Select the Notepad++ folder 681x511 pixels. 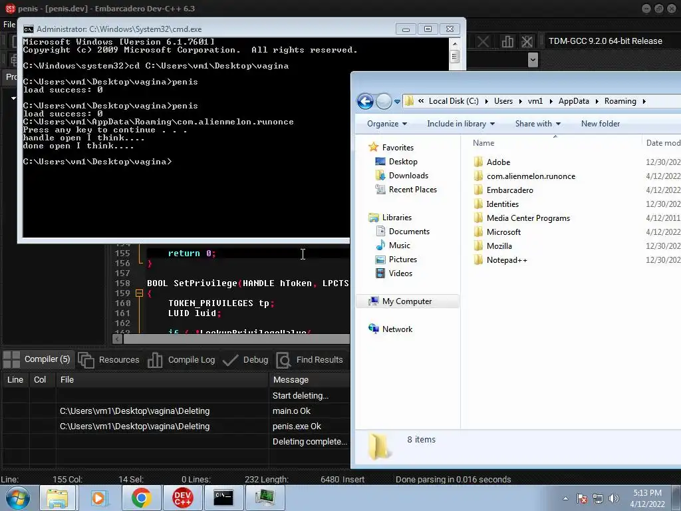click(506, 260)
